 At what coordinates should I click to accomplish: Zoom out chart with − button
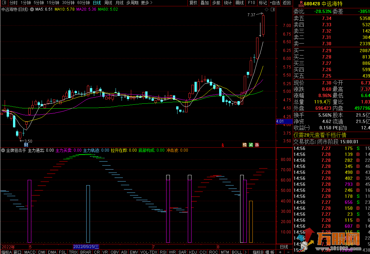coord(288,252)
